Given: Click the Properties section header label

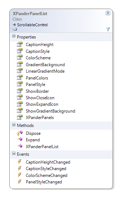Looking at the screenshot, I should [26, 37].
